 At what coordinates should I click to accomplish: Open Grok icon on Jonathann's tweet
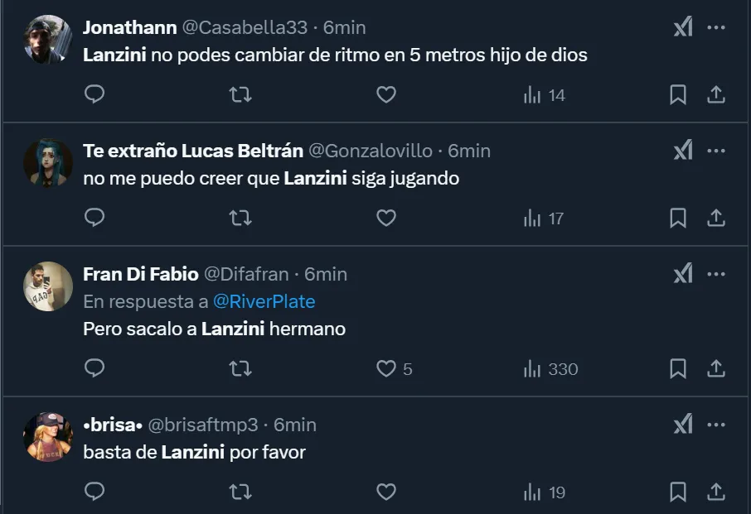click(682, 27)
